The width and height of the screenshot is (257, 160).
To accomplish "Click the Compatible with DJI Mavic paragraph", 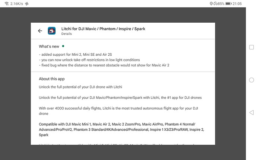I will (x=121, y=129).
